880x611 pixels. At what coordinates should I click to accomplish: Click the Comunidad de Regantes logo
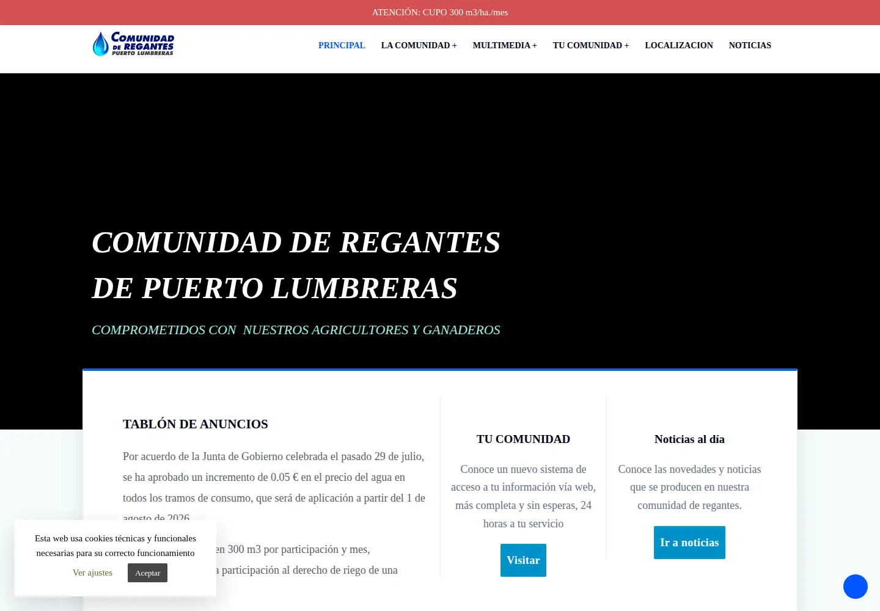click(x=133, y=44)
